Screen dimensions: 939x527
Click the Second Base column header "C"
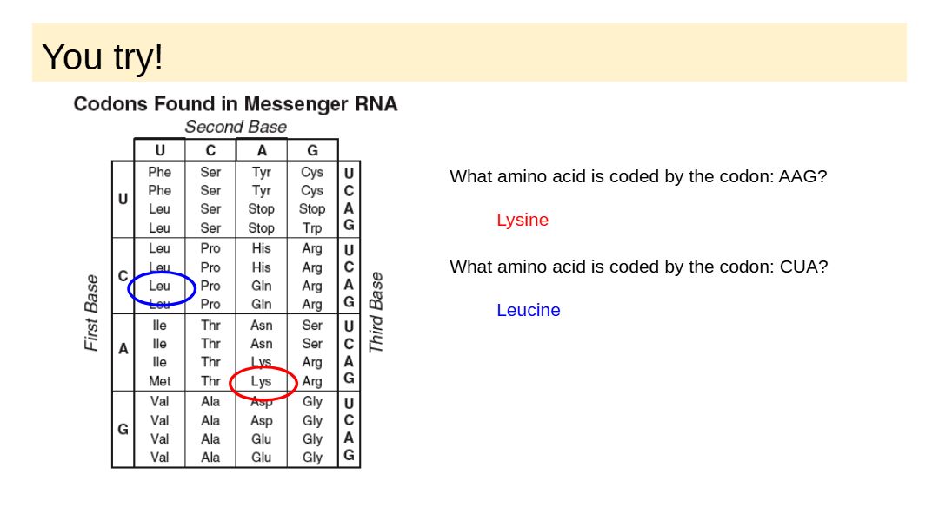tap(210, 150)
